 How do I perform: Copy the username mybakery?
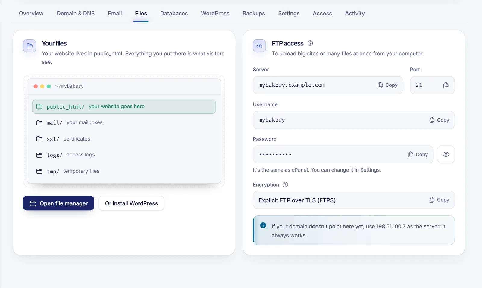point(439,120)
